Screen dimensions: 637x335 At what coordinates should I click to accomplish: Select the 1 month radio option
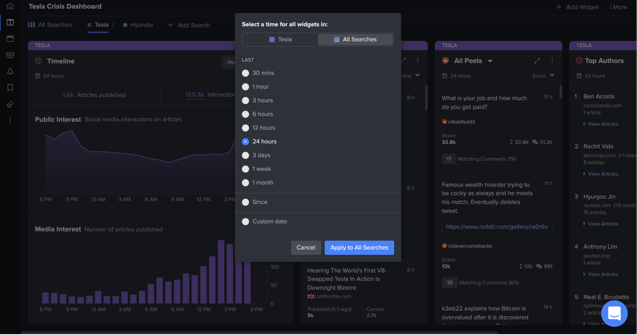[x=246, y=183]
